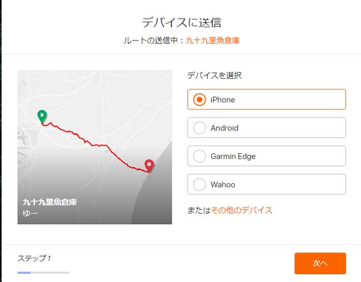Image resolution: width=361 pixels, height=282 pixels.
Task: Click the Wahoo option box
Action: coord(267,184)
